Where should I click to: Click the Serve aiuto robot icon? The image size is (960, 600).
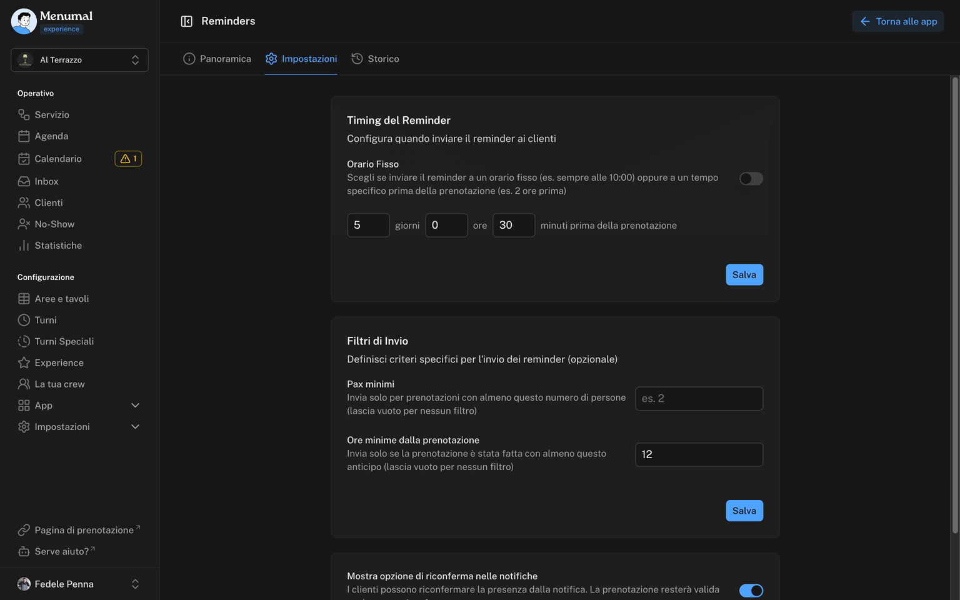tap(24, 551)
